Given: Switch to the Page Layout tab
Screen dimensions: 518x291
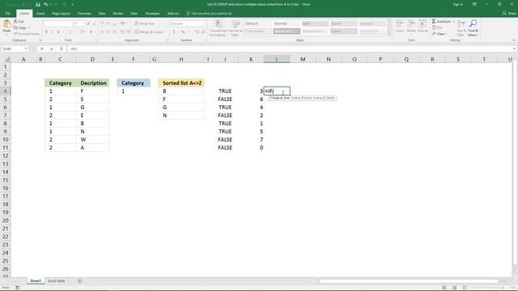Looking at the screenshot, I should coord(62,14).
